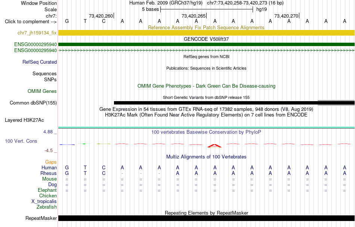
Task: Select the SNPs track label
Action: (x=50, y=79)
